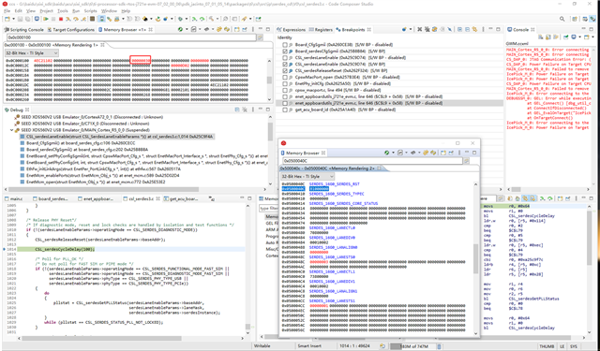This screenshot has width=600, height=351.
Task: Enable Board_CfgSgmii breakpoint checkbox
Action: point(285,45)
